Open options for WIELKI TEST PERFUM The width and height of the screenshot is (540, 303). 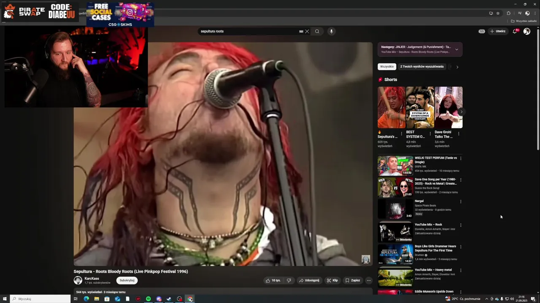click(x=461, y=159)
